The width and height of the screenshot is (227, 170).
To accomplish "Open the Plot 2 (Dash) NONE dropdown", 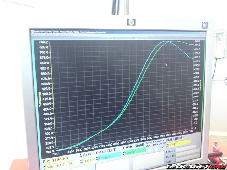I will click(x=179, y=144).
